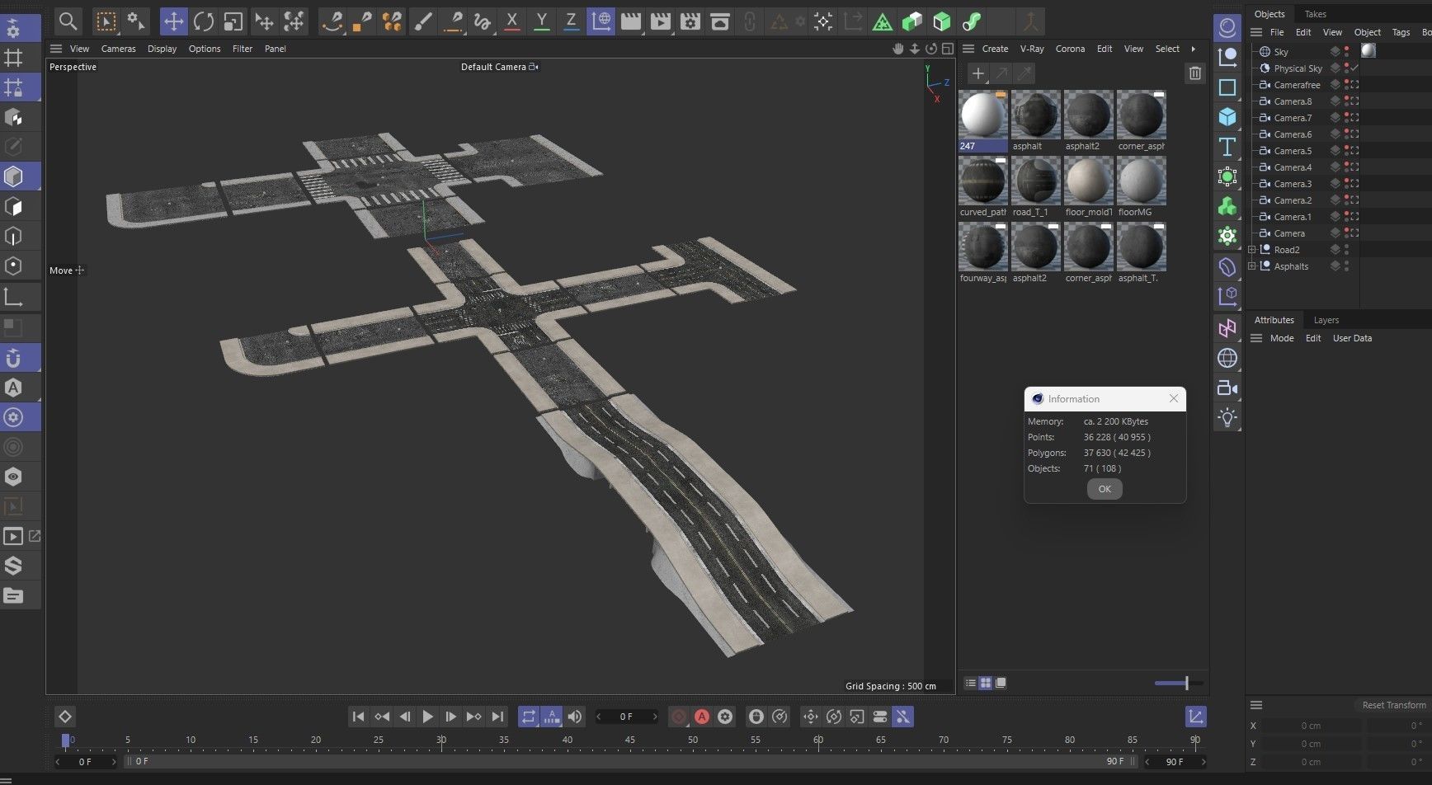The width and height of the screenshot is (1432, 785).
Task: Go to start of animation
Action: (x=358, y=717)
